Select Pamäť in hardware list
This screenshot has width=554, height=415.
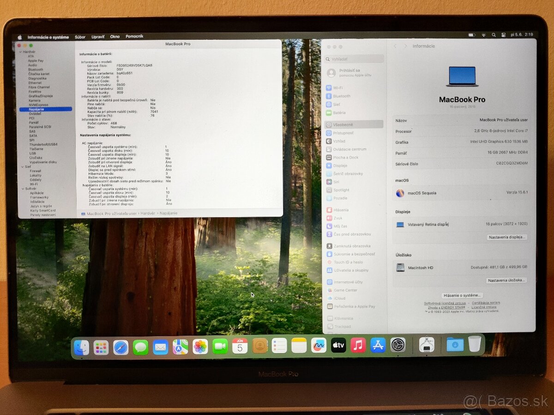[34, 122]
